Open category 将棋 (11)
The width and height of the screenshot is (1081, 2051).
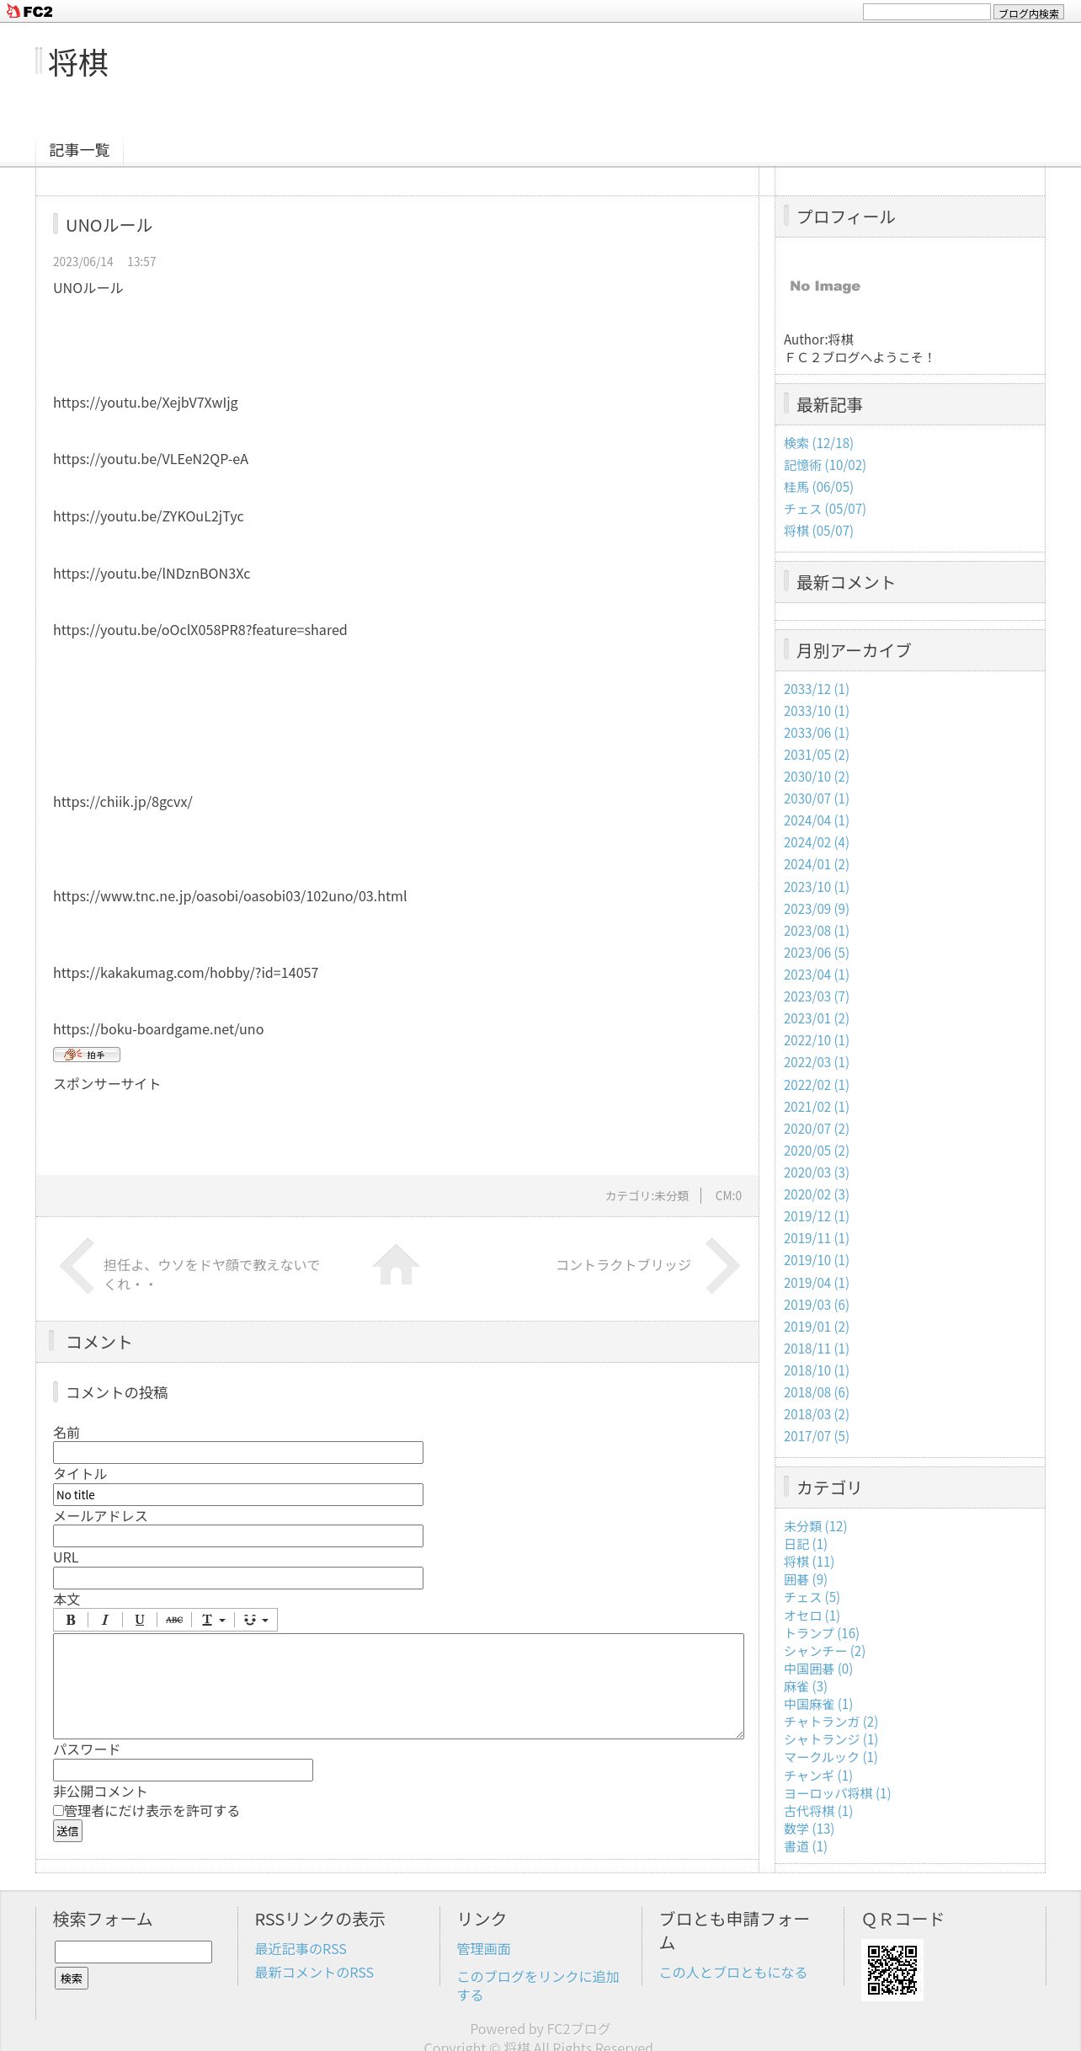pyautogui.click(x=809, y=1562)
